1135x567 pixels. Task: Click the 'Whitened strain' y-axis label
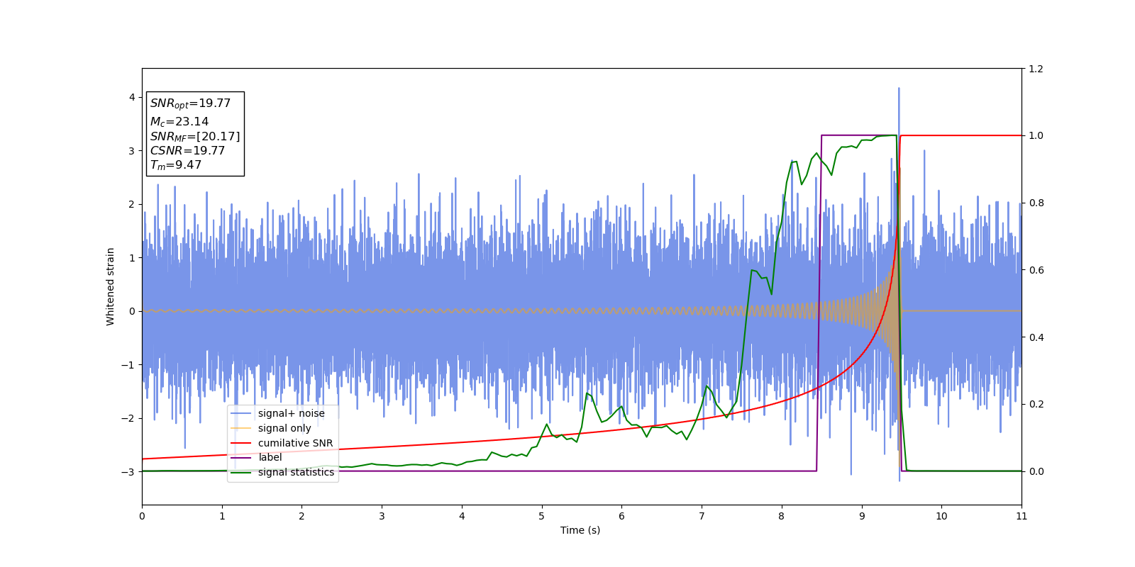110,286
